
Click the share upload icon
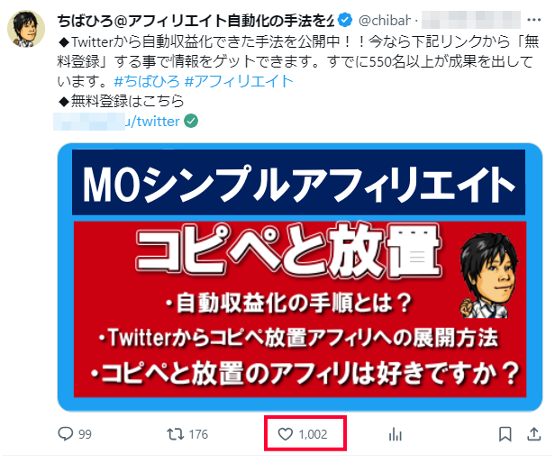(533, 434)
